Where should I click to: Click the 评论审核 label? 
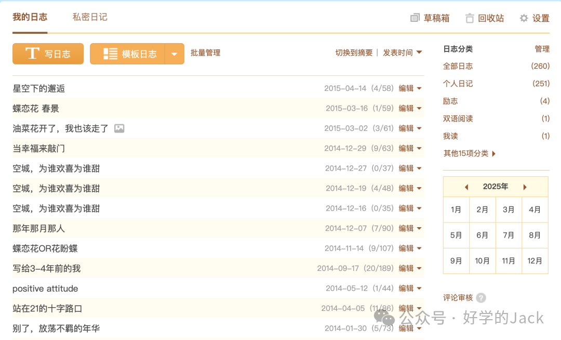tap(458, 298)
